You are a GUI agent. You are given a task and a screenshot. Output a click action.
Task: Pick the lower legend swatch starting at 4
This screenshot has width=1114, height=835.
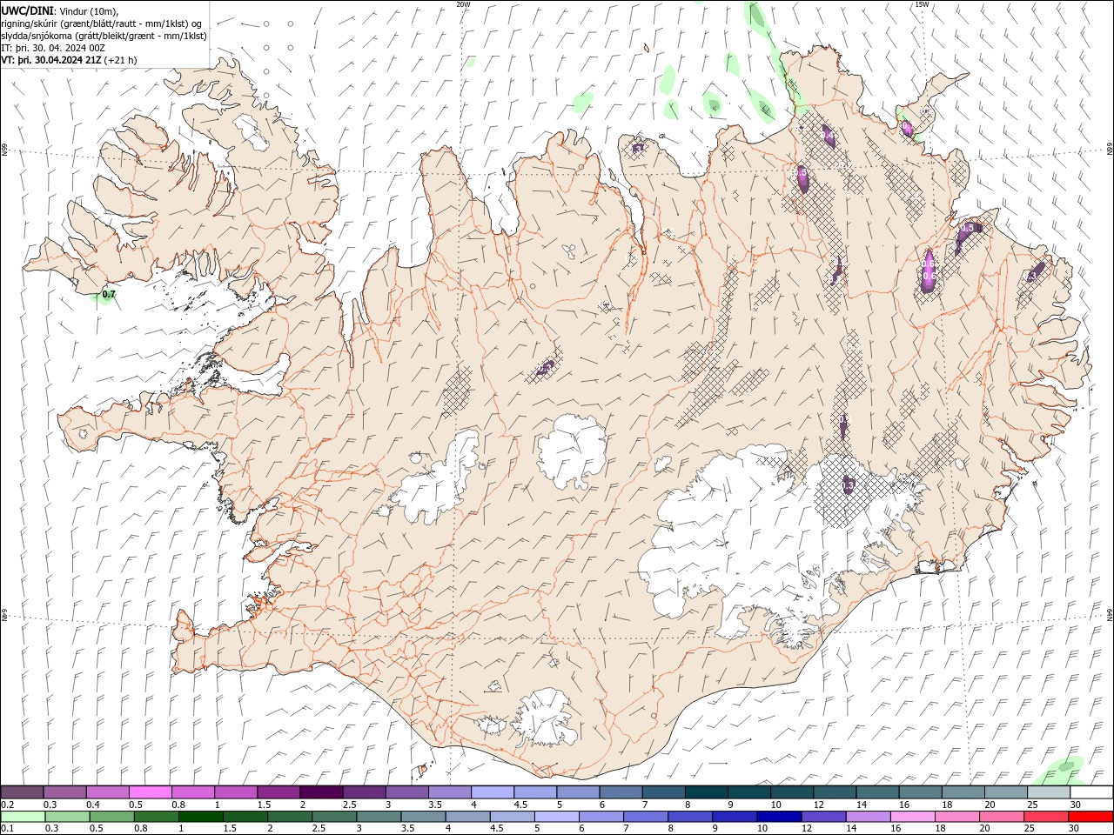click(467, 816)
